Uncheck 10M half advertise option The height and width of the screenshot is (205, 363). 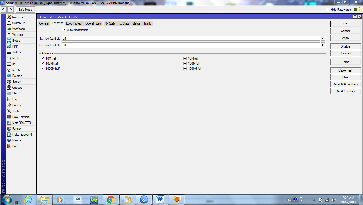(42, 58)
